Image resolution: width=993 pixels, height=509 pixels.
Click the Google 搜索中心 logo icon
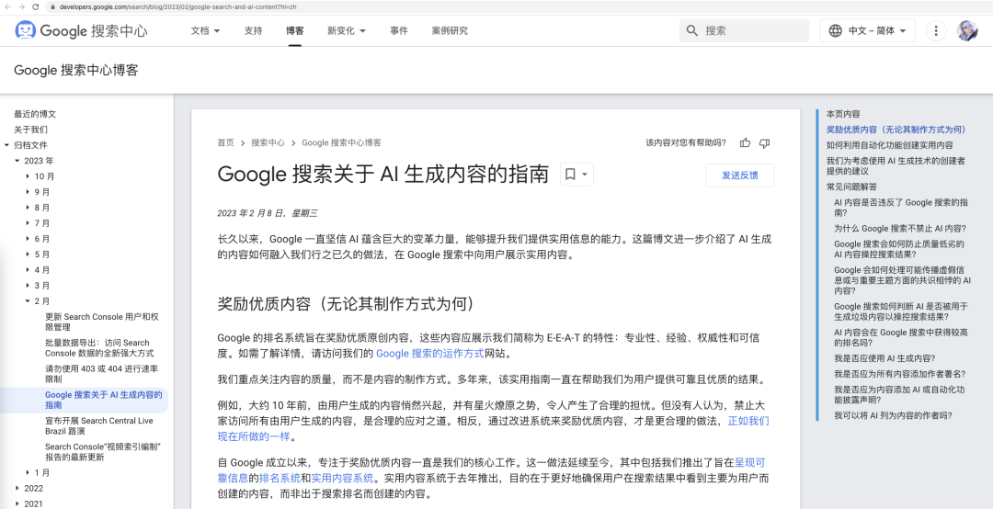[26, 30]
